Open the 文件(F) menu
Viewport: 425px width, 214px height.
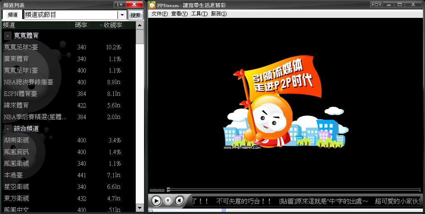(160, 14)
